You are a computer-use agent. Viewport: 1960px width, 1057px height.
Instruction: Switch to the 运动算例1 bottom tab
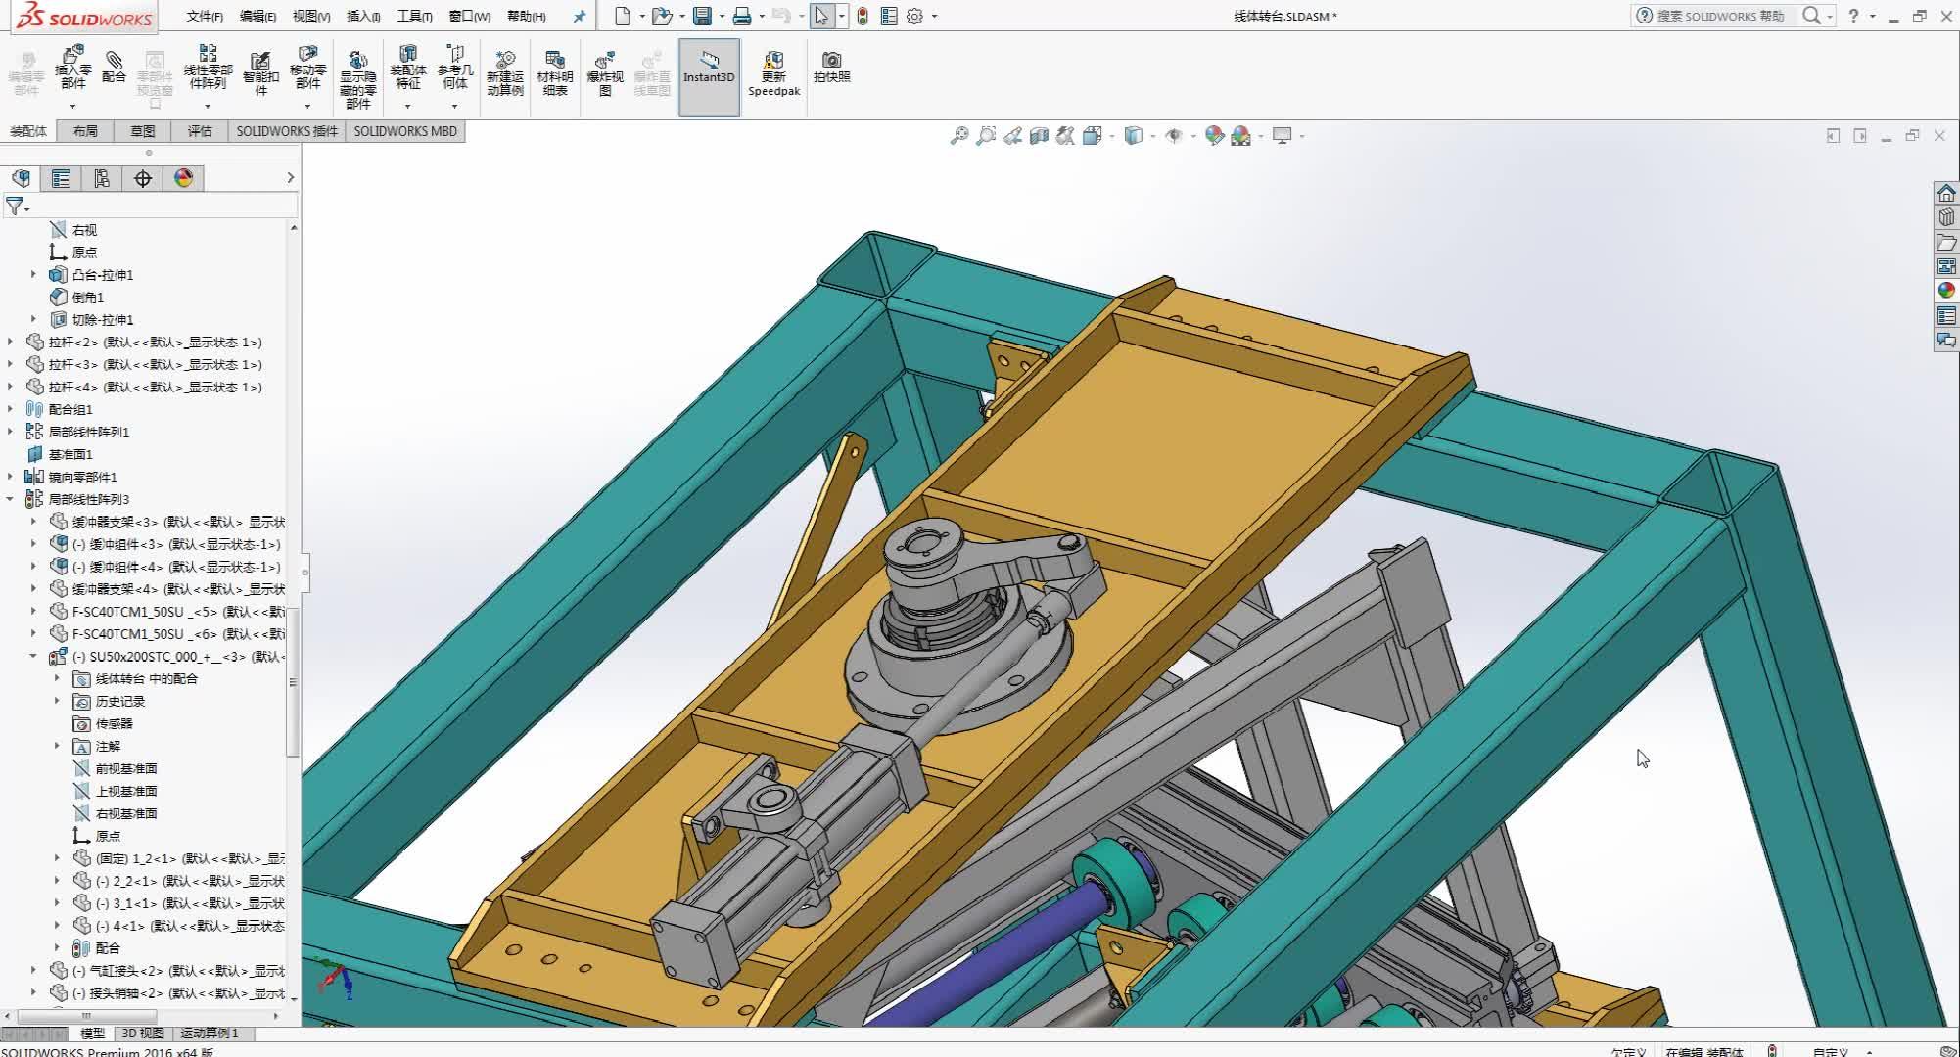click(209, 1033)
